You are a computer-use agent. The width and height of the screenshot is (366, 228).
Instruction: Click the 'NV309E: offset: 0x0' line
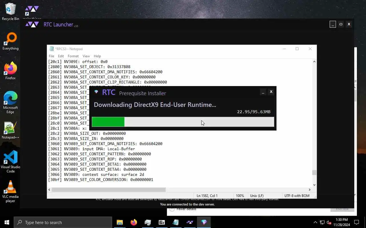(78, 62)
